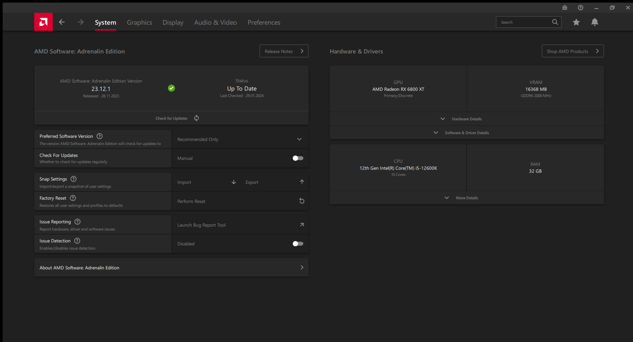
Task: Click the Released date 28.11.2023 text
Action: point(101,96)
